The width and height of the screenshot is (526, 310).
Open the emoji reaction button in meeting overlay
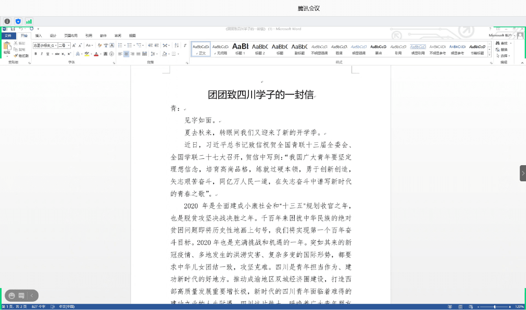(x=12, y=295)
